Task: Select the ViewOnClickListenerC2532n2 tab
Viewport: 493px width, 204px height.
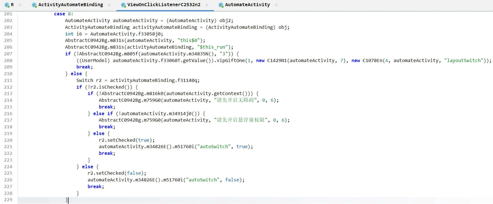Action: 164,5
